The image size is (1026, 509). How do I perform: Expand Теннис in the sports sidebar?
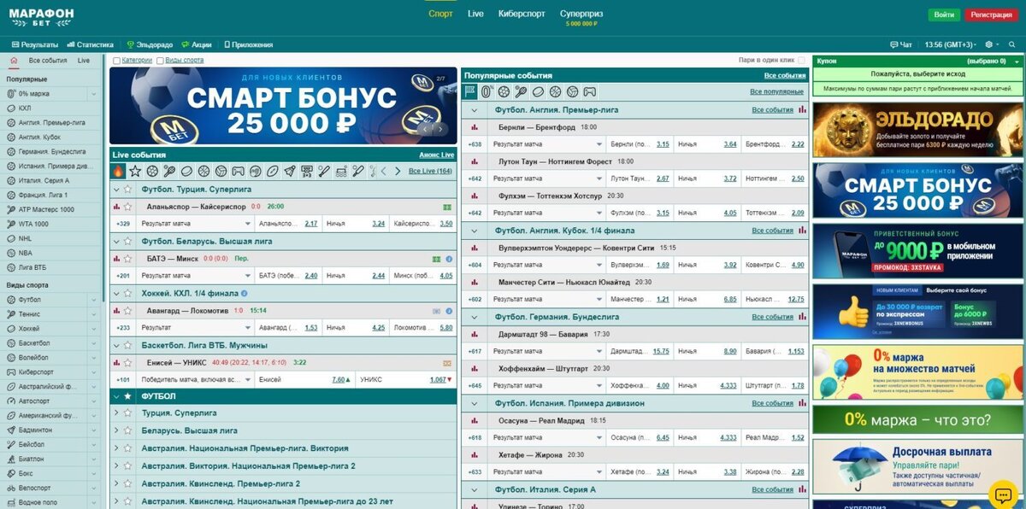point(93,314)
